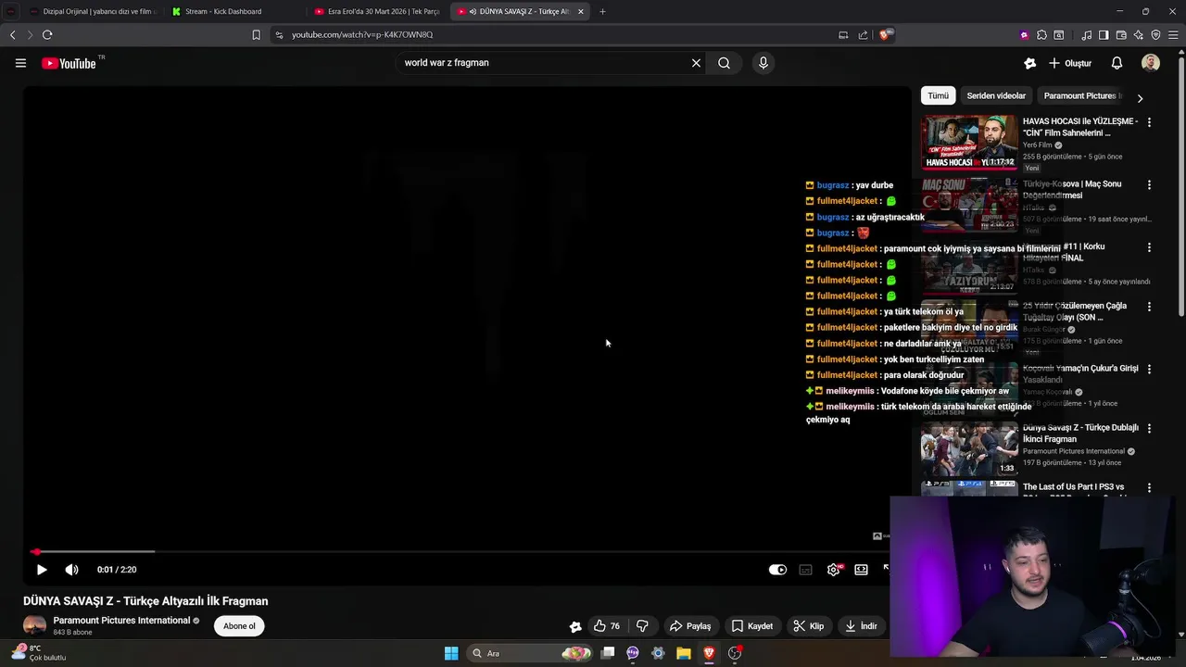Open the YouTube account avatar menu
The image size is (1186, 667).
(x=1151, y=63)
